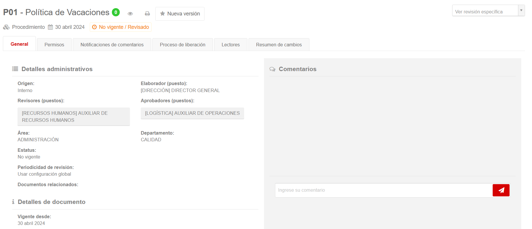
Task: Click the dropdown arrow of revision selector
Action: point(521,10)
